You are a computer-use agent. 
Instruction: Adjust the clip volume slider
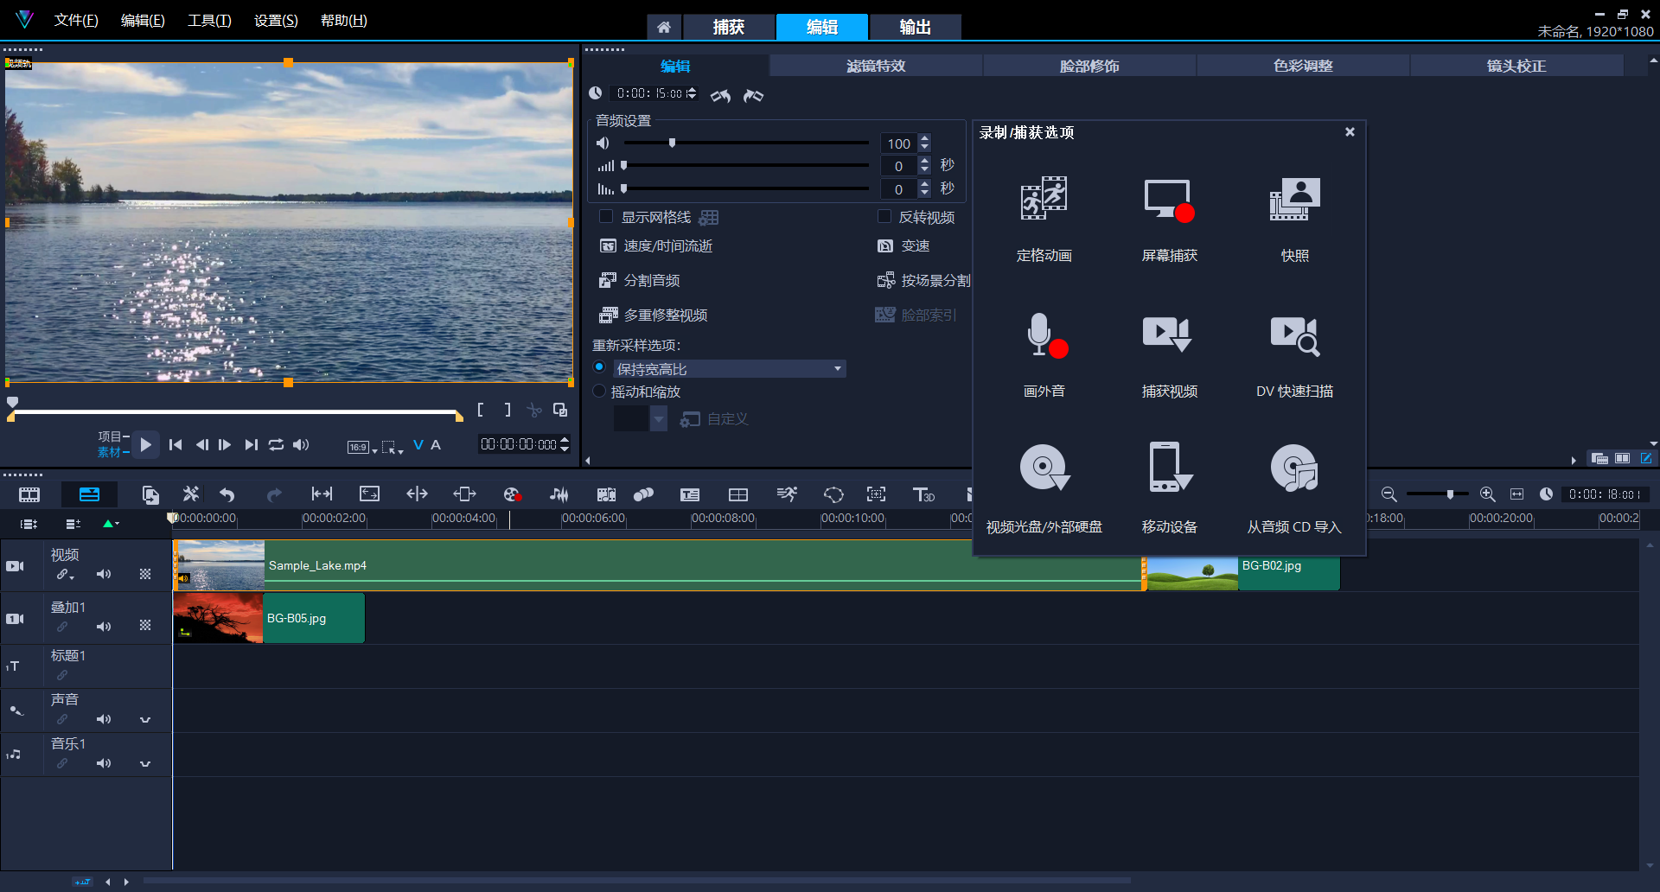coord(672,143)
